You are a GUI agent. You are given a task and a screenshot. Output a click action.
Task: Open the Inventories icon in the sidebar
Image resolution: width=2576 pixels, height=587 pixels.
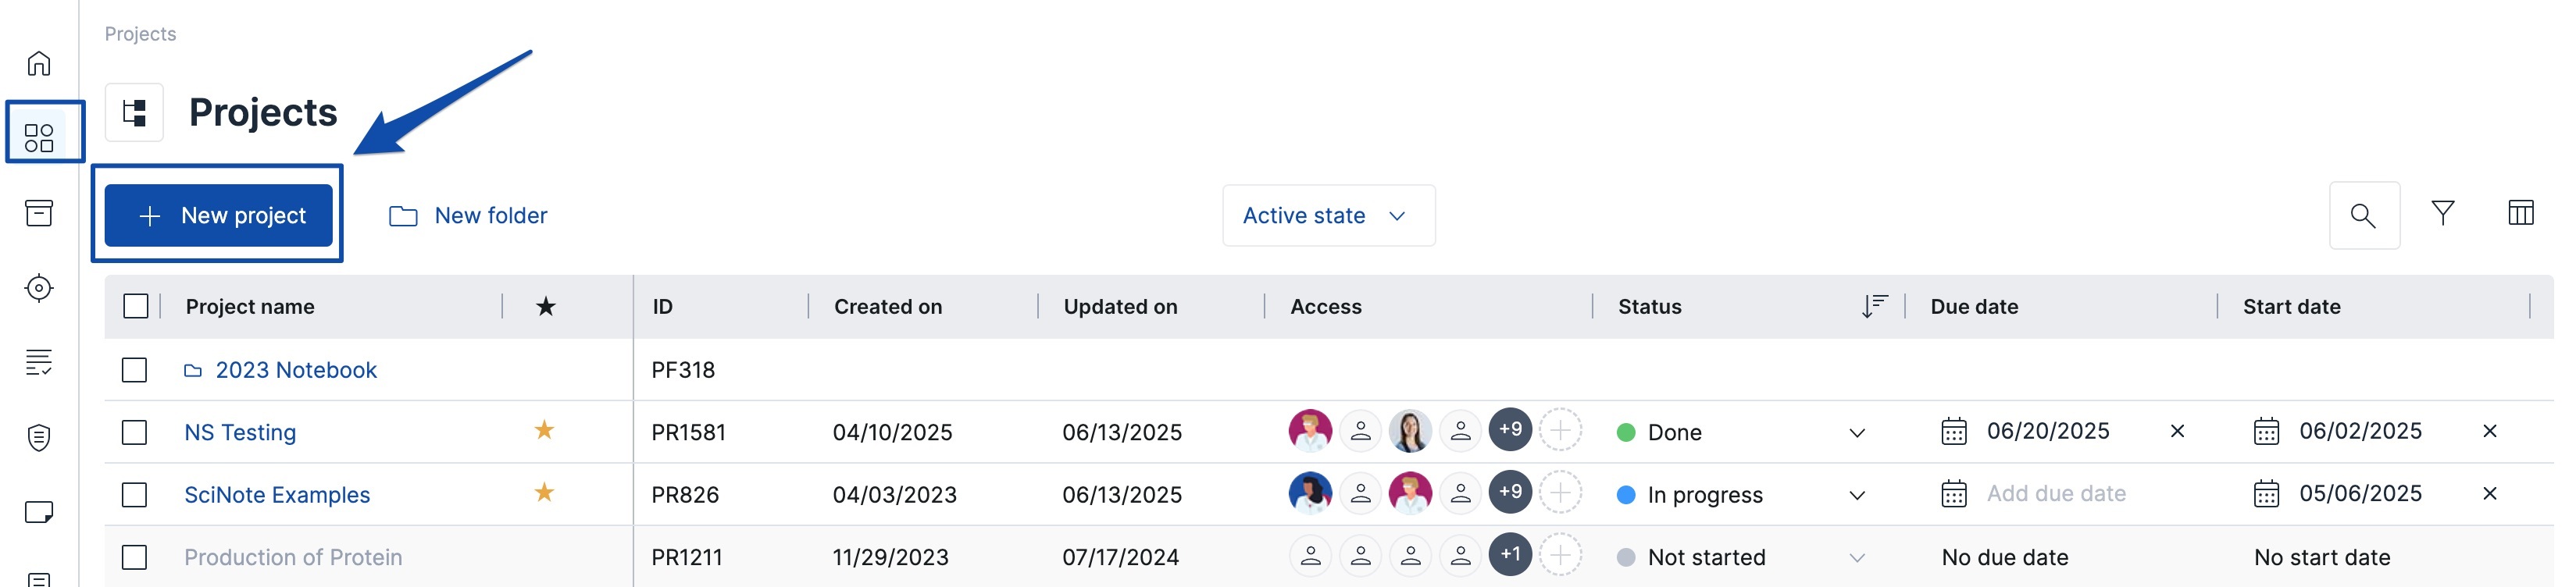(x=40, y=214)
